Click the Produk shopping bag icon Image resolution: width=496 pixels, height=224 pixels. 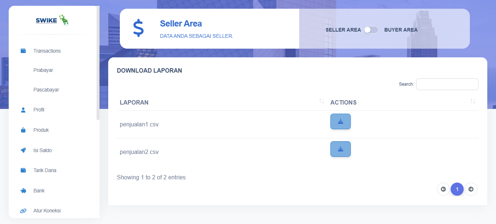click(x=23, y=130)
